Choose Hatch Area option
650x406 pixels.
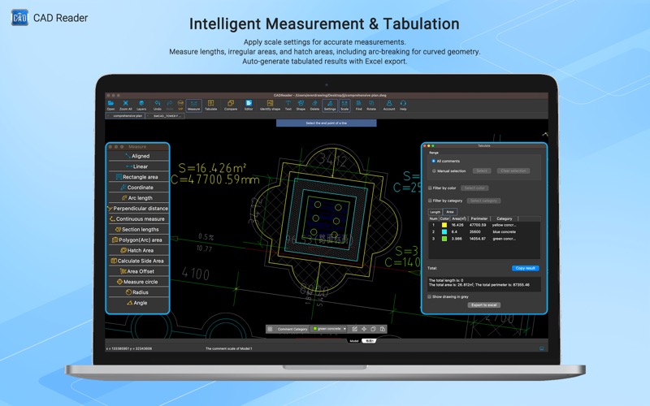click(138, 250)
